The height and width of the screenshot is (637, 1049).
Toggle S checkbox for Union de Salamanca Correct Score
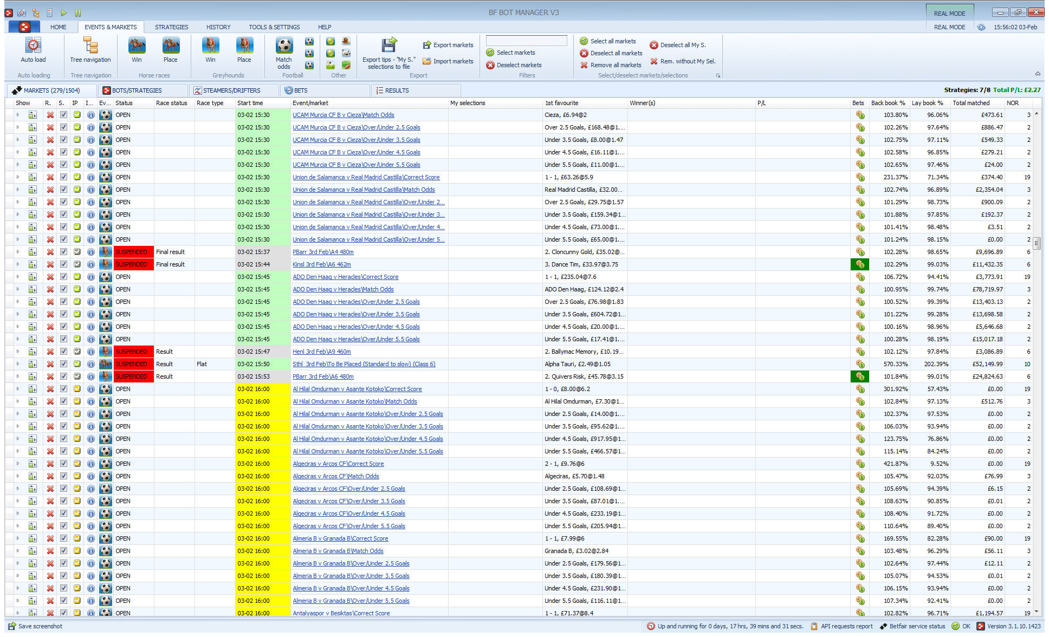point(63,177)
